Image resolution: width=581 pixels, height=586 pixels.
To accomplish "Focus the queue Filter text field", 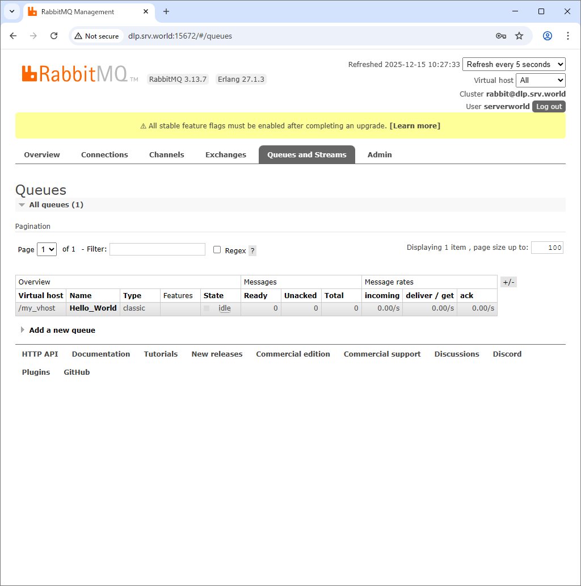I will point(157,249).
